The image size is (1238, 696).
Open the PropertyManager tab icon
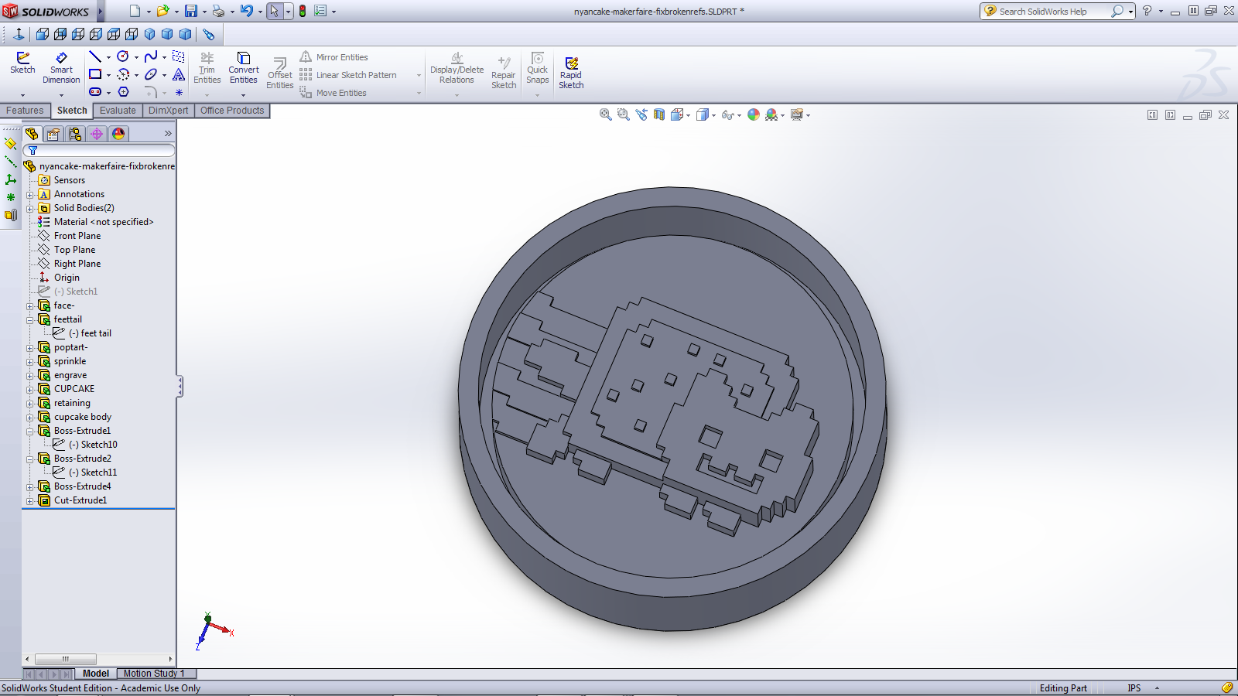[53, 134]
